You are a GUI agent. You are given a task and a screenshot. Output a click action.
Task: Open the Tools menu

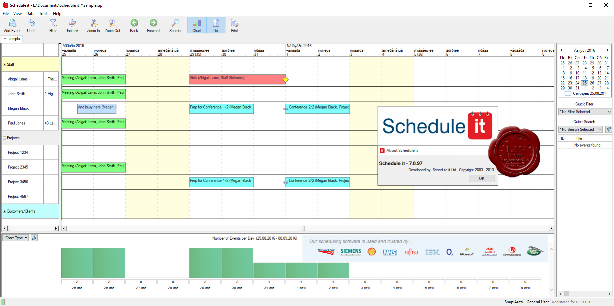[x=44, y=14]
